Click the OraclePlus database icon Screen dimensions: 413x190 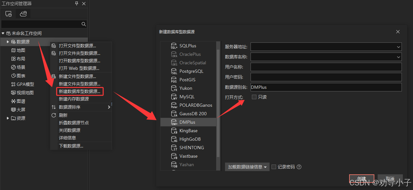click(174, 54)
